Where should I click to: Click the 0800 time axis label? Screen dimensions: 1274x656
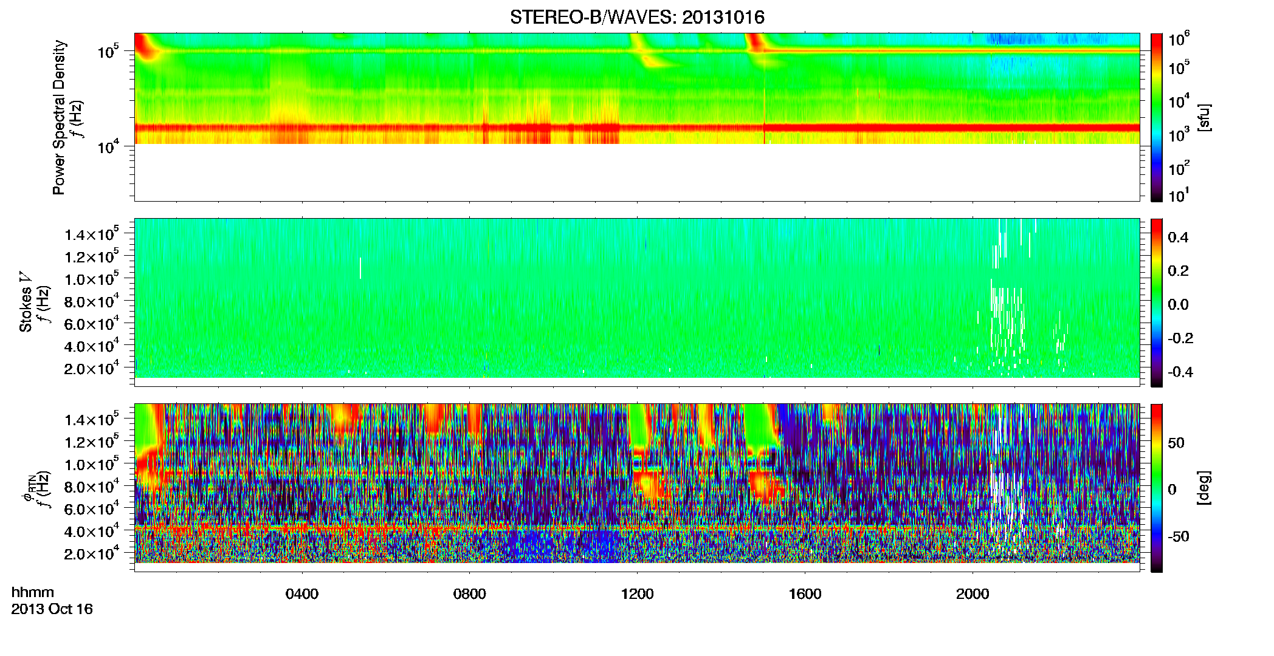point(470,594)
